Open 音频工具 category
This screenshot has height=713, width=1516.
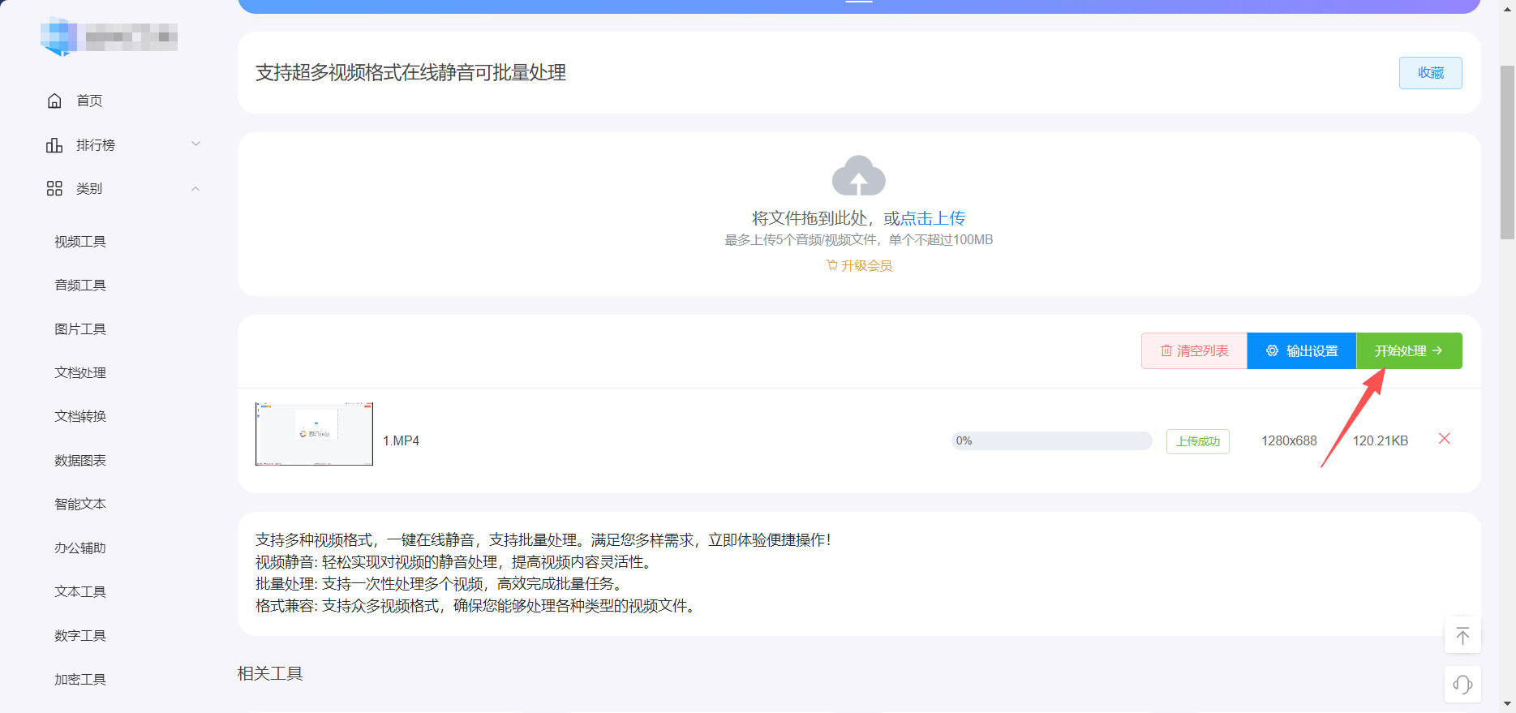[80, 286]
